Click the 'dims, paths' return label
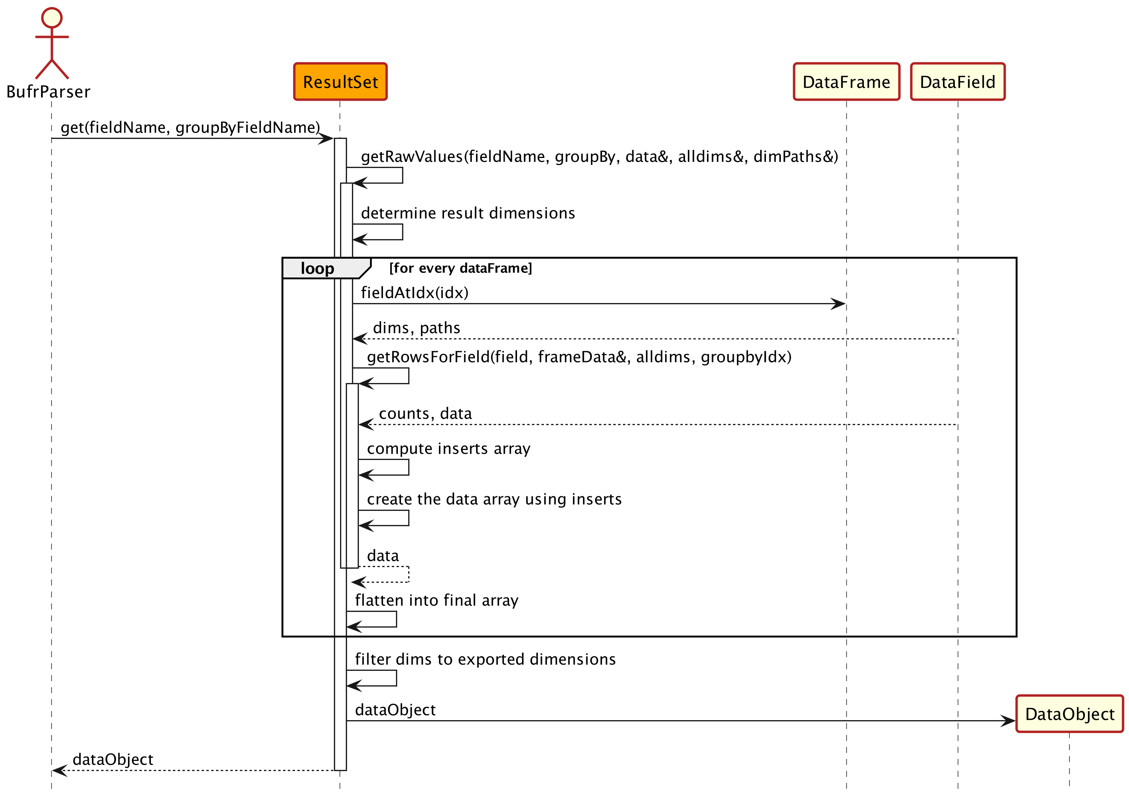 pos(417,328)
